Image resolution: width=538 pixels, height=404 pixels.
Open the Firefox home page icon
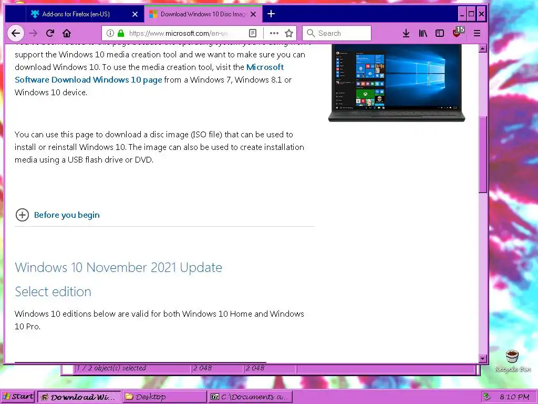coord(67,33)
